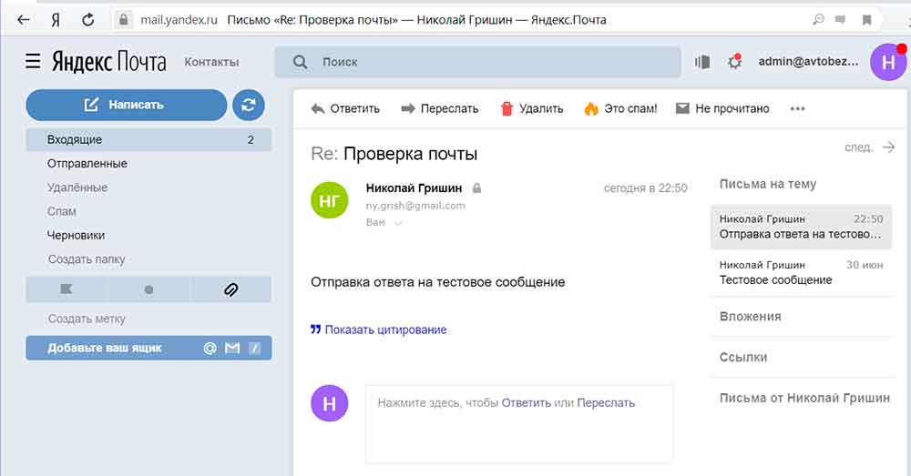911x476 pixels.
Task: Click the padlock security icon in the address bar
Action: (x=123, y=20)
